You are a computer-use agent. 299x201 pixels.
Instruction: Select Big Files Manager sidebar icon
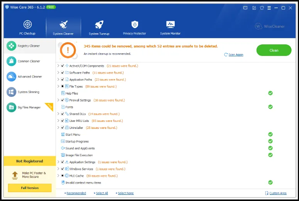(12, 107)
